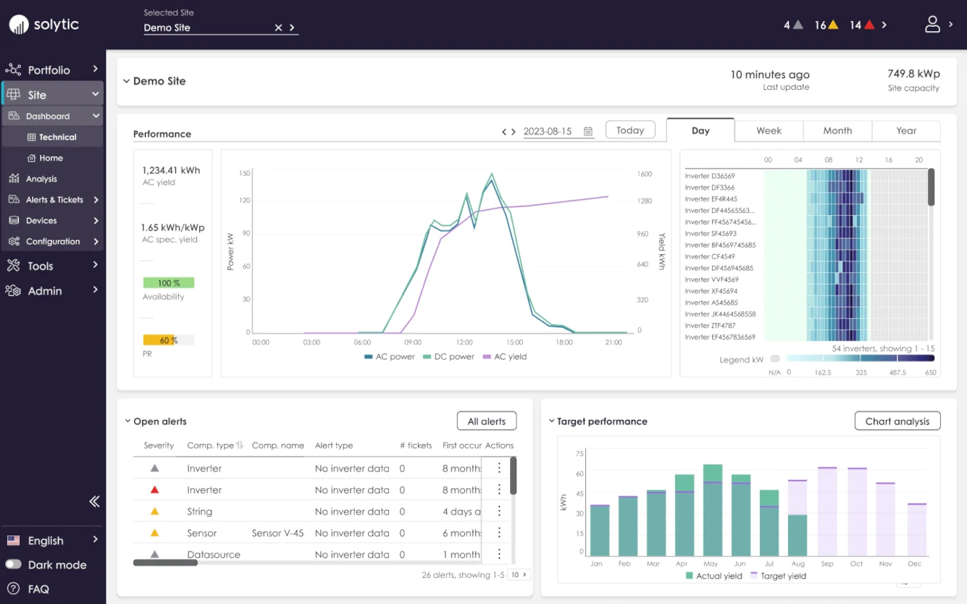Collapse the sidebar with double chevron
The height and width of the screenshot is (604, 967).
(94, 501)
